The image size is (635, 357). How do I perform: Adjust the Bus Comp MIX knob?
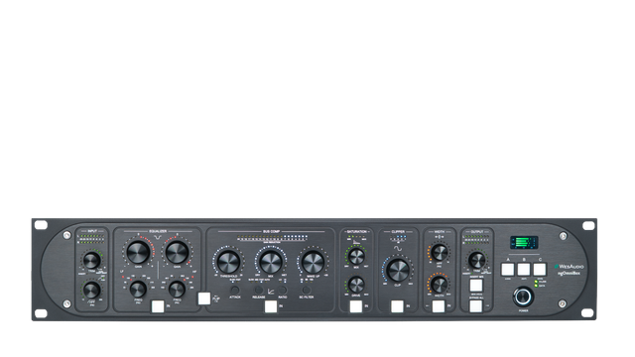point(271,262)
